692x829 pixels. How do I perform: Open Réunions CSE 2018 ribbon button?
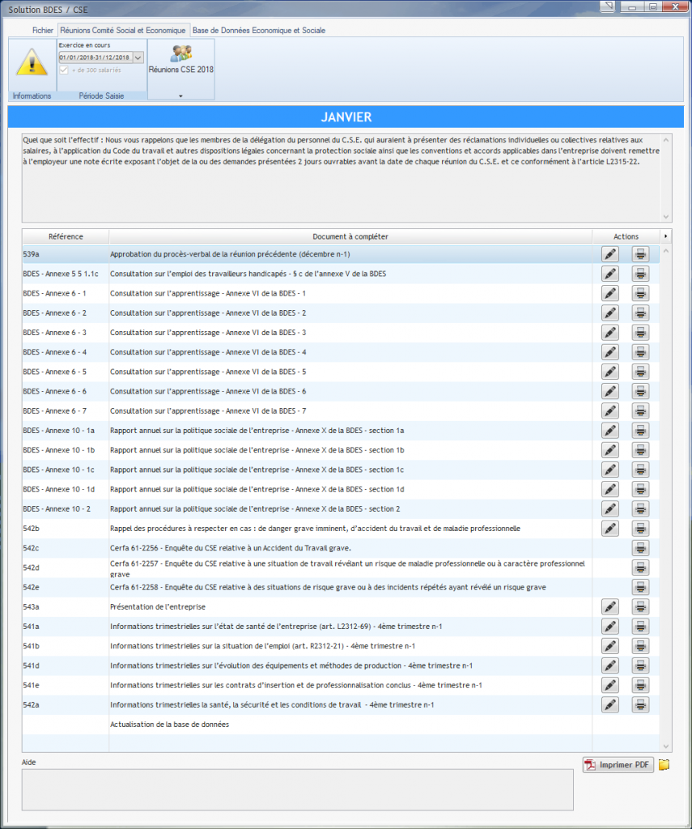(180, 61)
